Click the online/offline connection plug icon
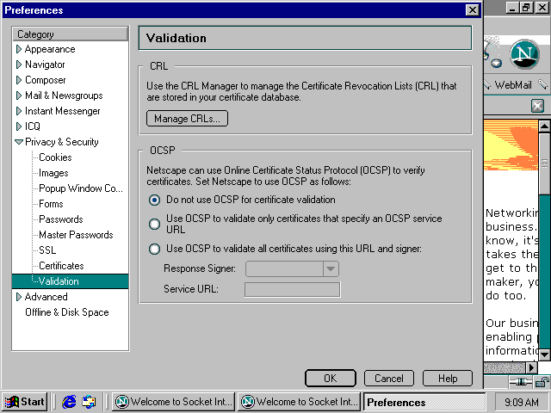The height and width of the screenshot is (413, 551). pos(520,382)
